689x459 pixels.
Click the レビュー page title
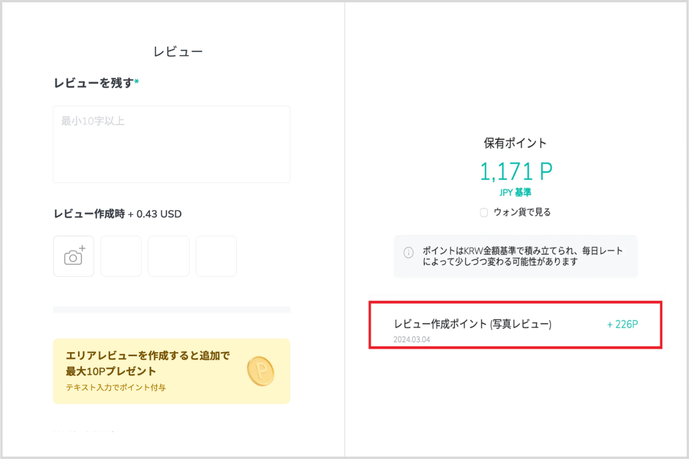(x=178, y=52)
